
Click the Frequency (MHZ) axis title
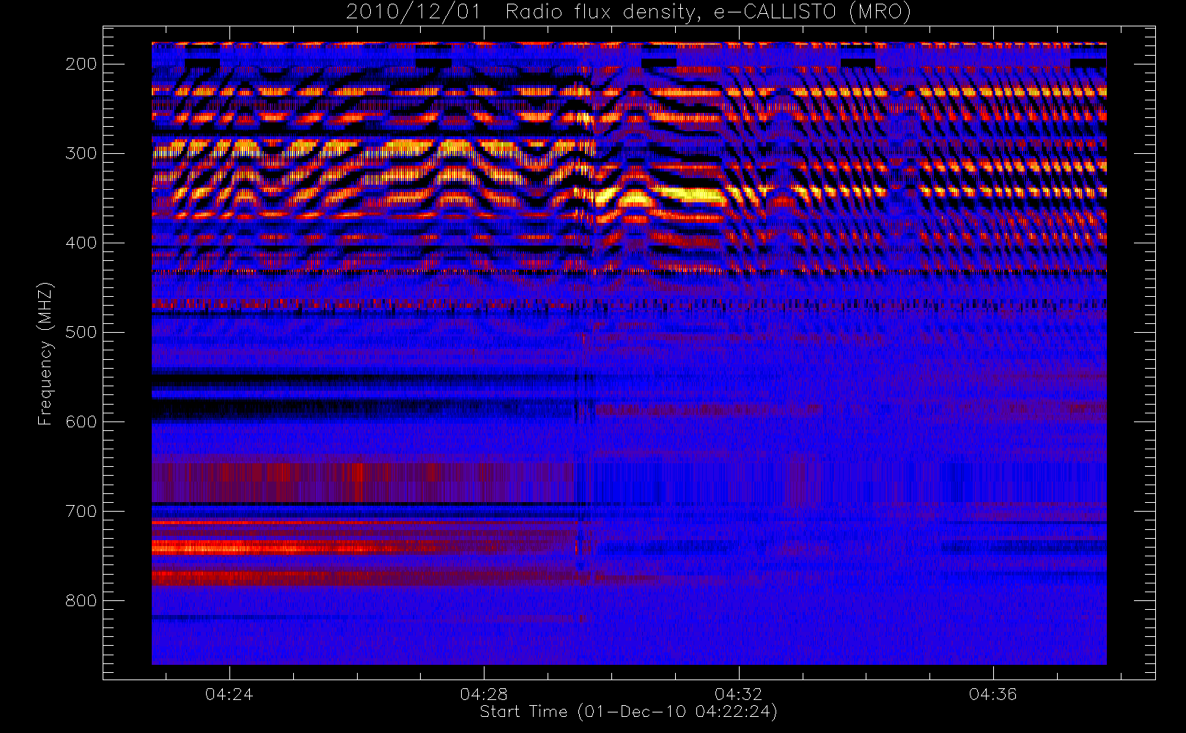[45, 353]
